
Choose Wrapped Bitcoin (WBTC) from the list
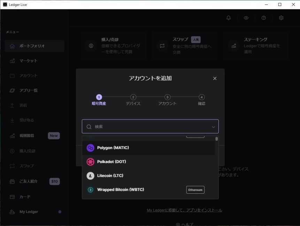pyautogui.click(x=148, y=189)
